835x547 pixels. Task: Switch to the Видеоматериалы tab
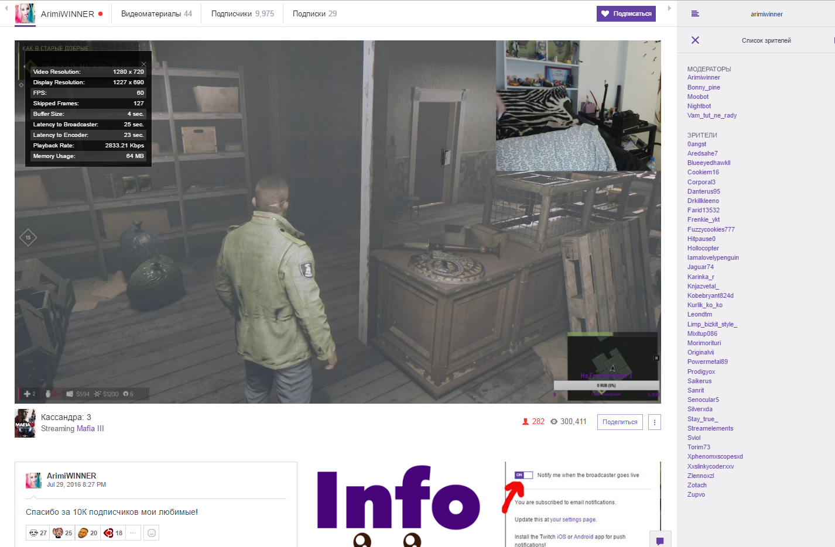[156, 13]
